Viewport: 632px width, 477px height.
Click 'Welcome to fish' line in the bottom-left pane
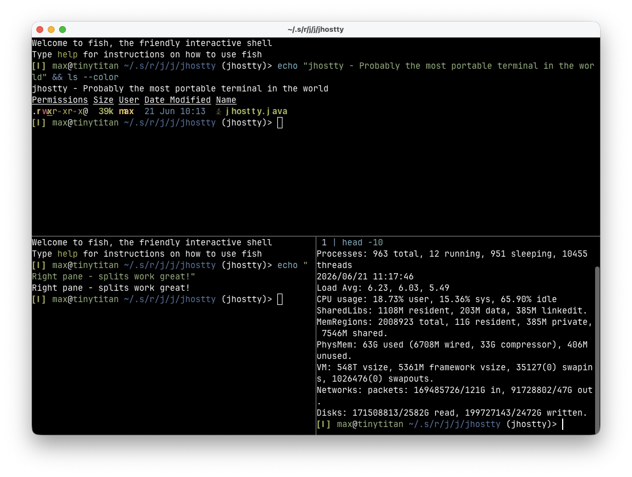click(x=152, y=242)
